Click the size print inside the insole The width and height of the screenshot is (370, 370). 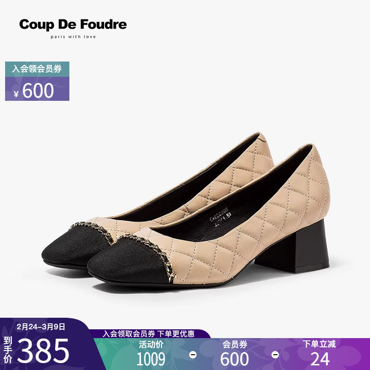point(220,216)
